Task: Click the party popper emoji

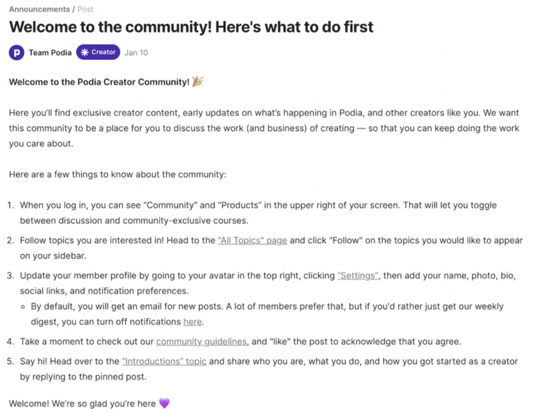Action: pos(197,81)
